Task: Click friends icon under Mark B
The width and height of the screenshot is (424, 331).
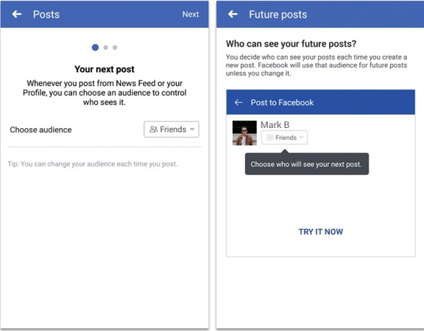Action: tap(269, 138)
